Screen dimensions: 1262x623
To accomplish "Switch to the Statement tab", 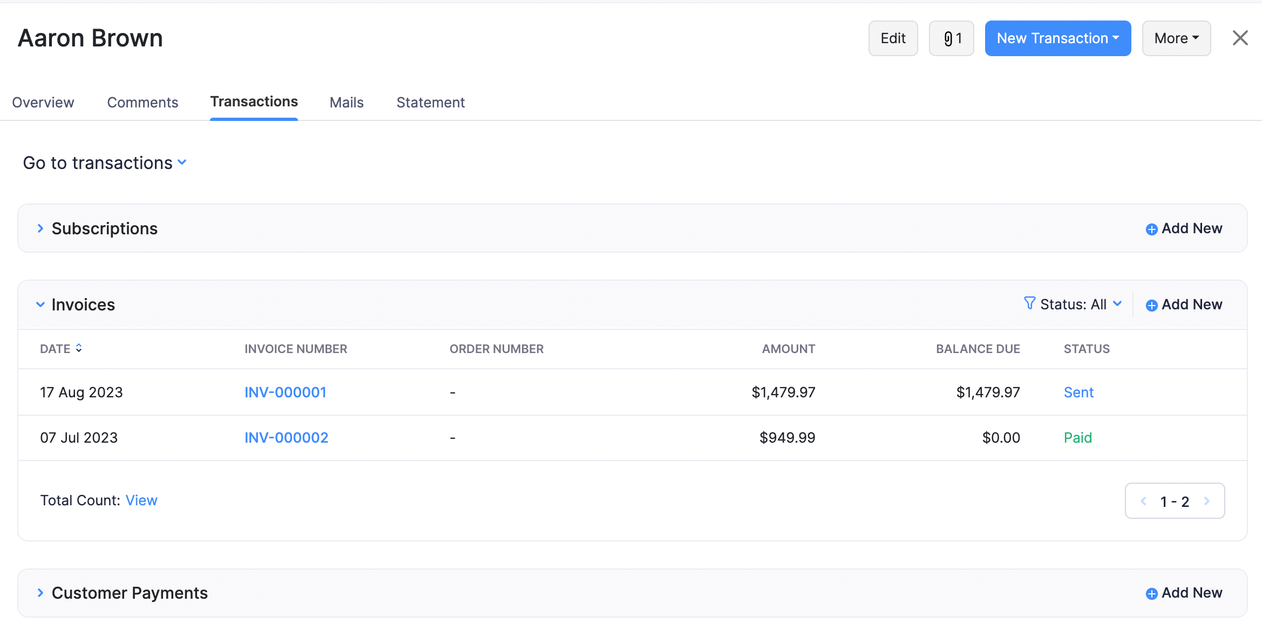I will (x=430, y=102).
